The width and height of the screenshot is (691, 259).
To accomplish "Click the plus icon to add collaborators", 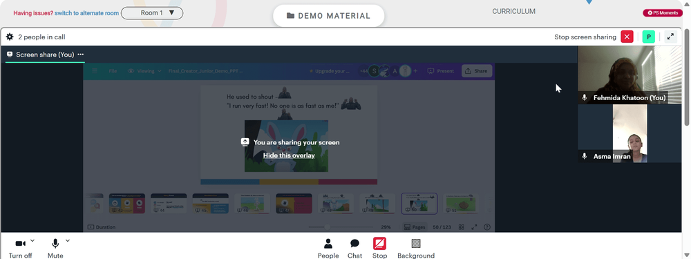I will pyautogui.click(x=415, y=71).
